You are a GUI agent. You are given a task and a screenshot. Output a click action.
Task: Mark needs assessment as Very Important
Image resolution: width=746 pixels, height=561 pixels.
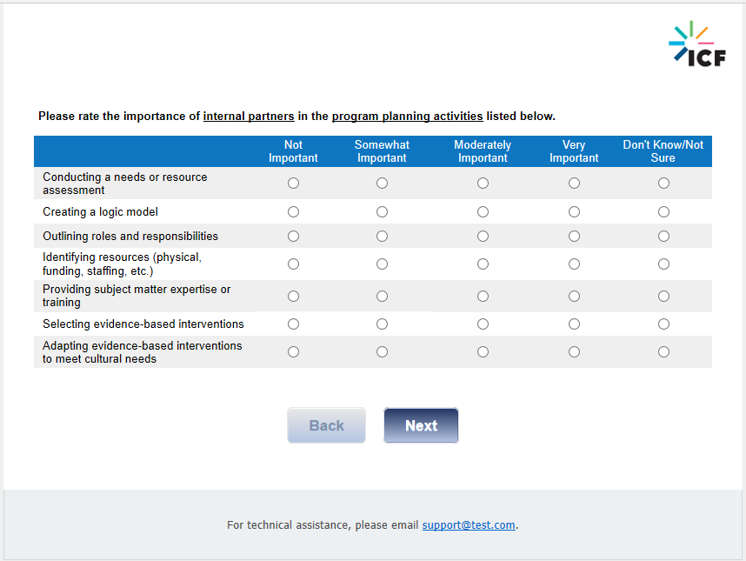click(x=574, y=184)
